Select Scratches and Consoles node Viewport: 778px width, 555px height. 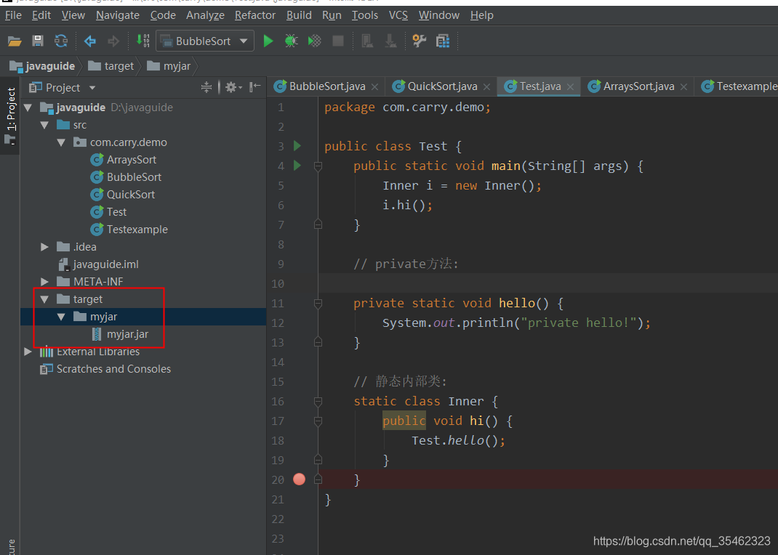tap(105, 369)
